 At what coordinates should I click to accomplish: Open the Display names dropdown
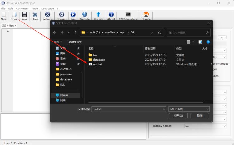(206, 126)
